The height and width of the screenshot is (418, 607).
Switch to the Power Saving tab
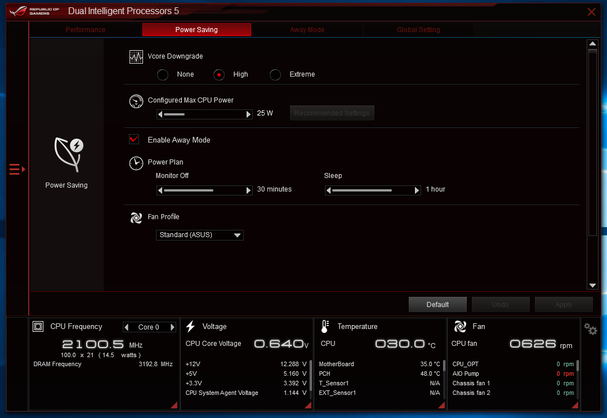coord(197,30)
